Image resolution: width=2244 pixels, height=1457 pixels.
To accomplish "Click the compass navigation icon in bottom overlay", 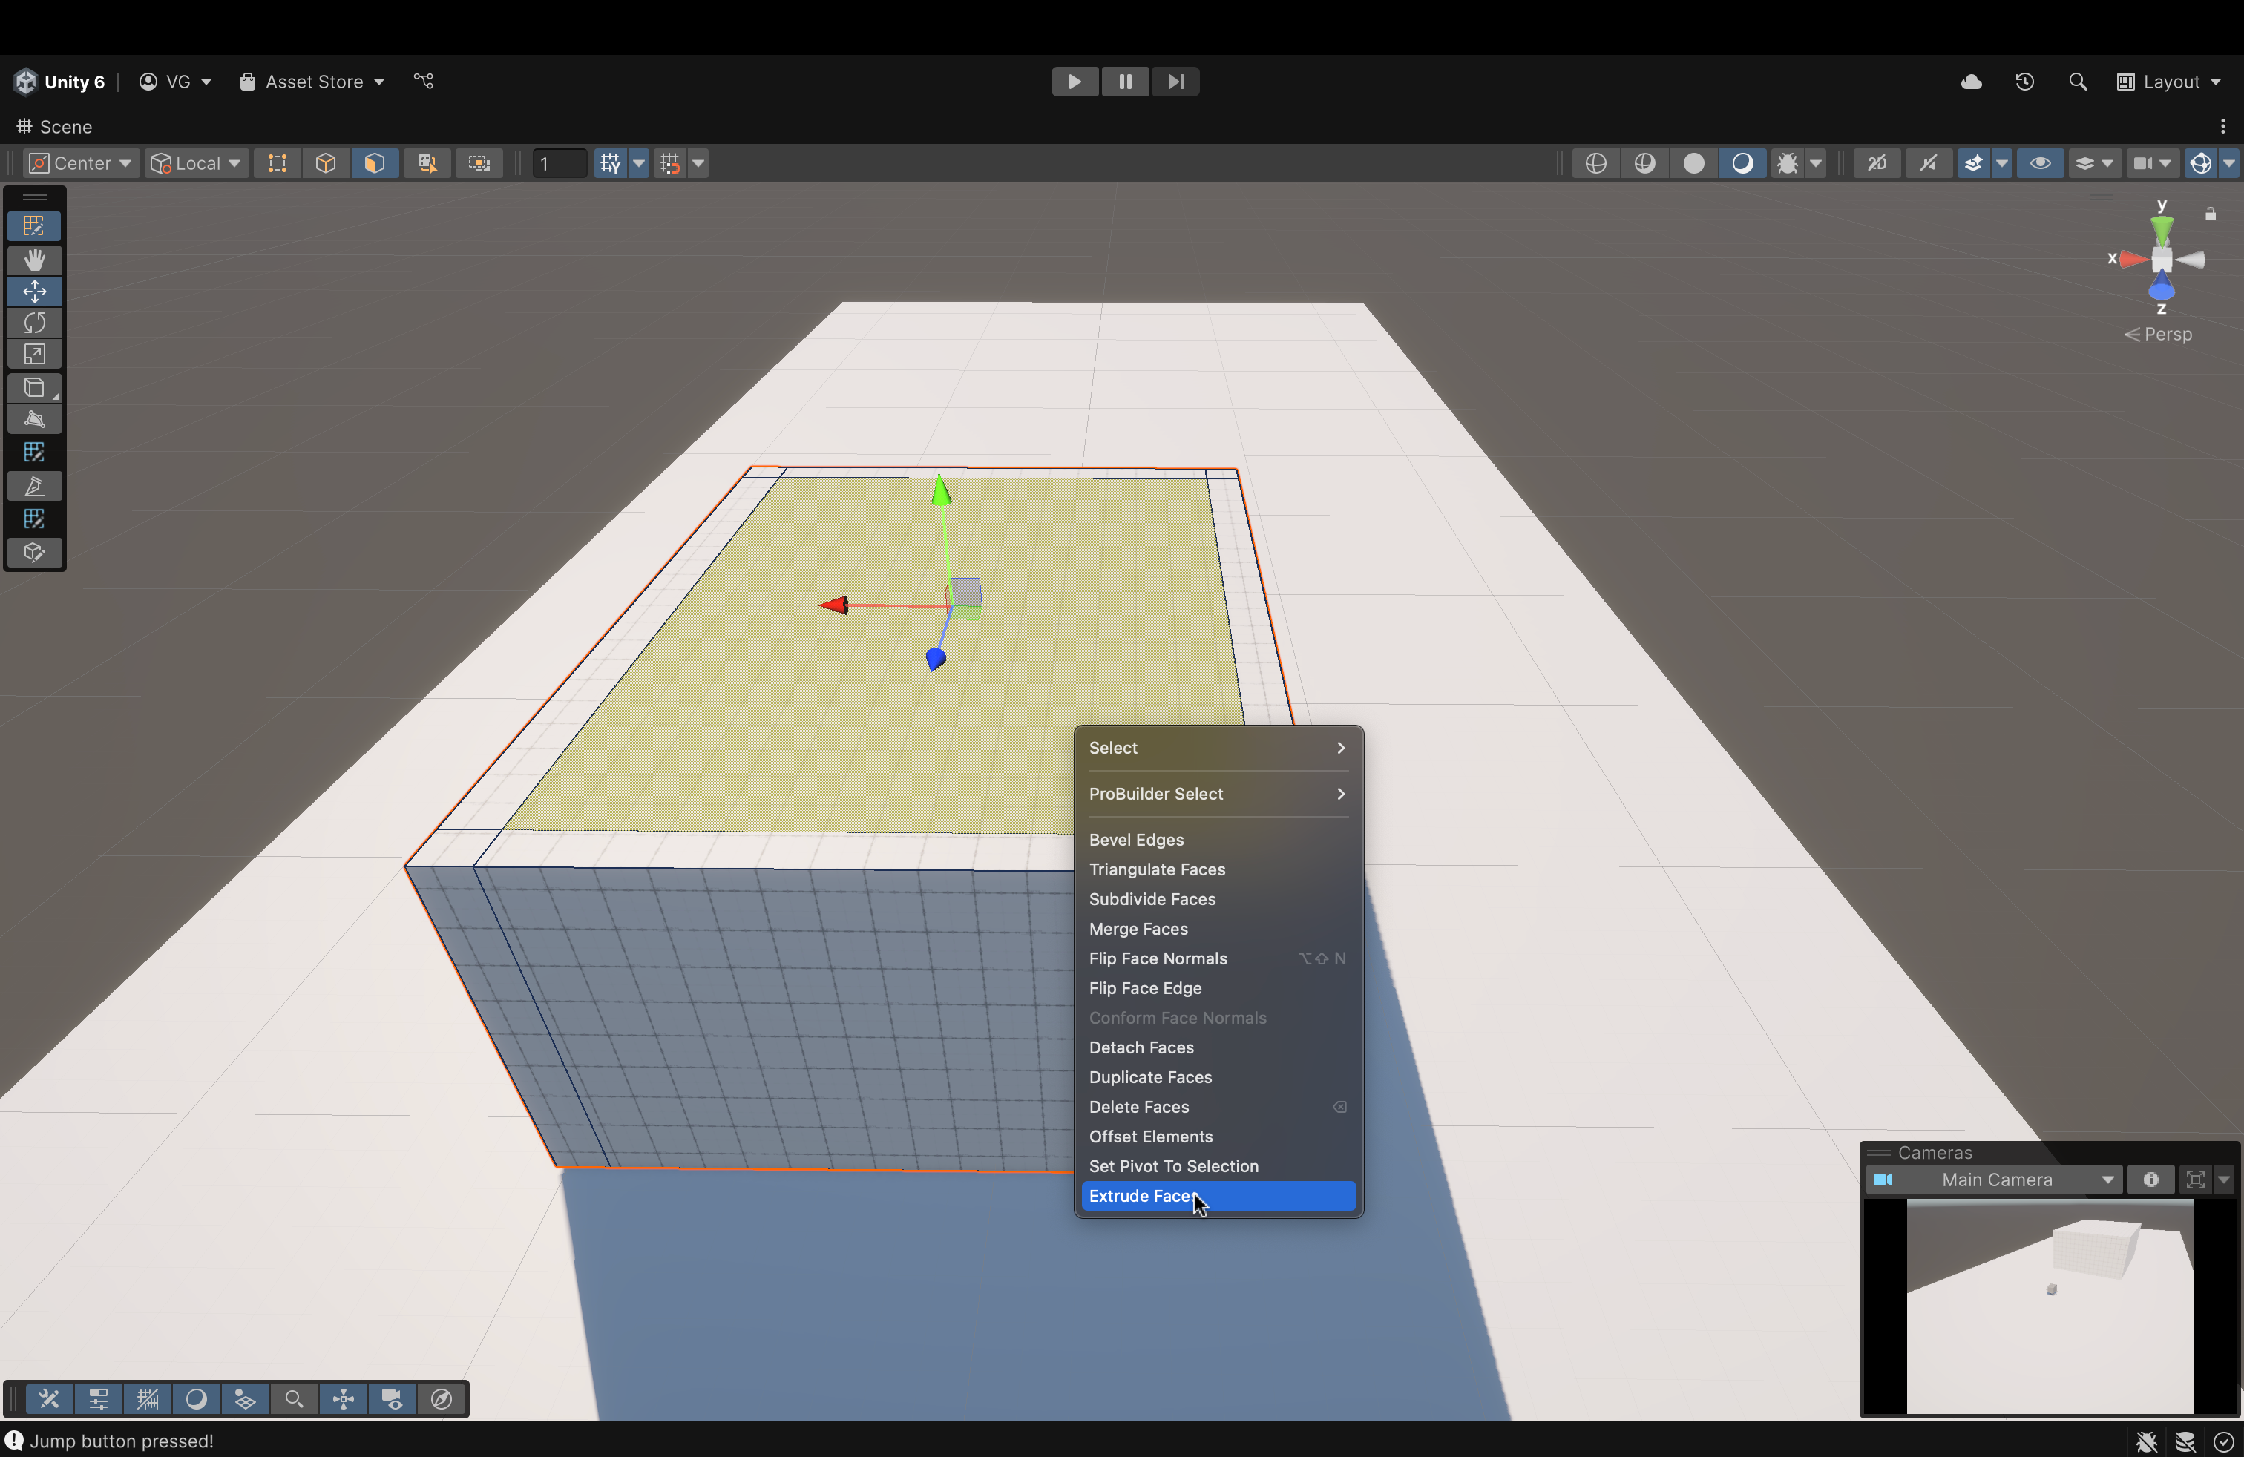I will [442, 1398].
